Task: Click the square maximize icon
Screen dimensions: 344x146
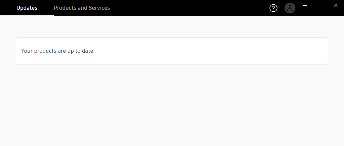Action: (320, 6)
